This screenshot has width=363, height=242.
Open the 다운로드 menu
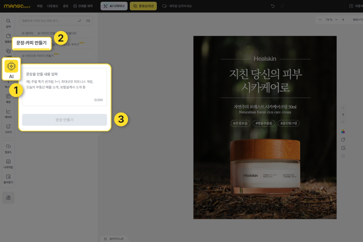(x=53, y=6)
